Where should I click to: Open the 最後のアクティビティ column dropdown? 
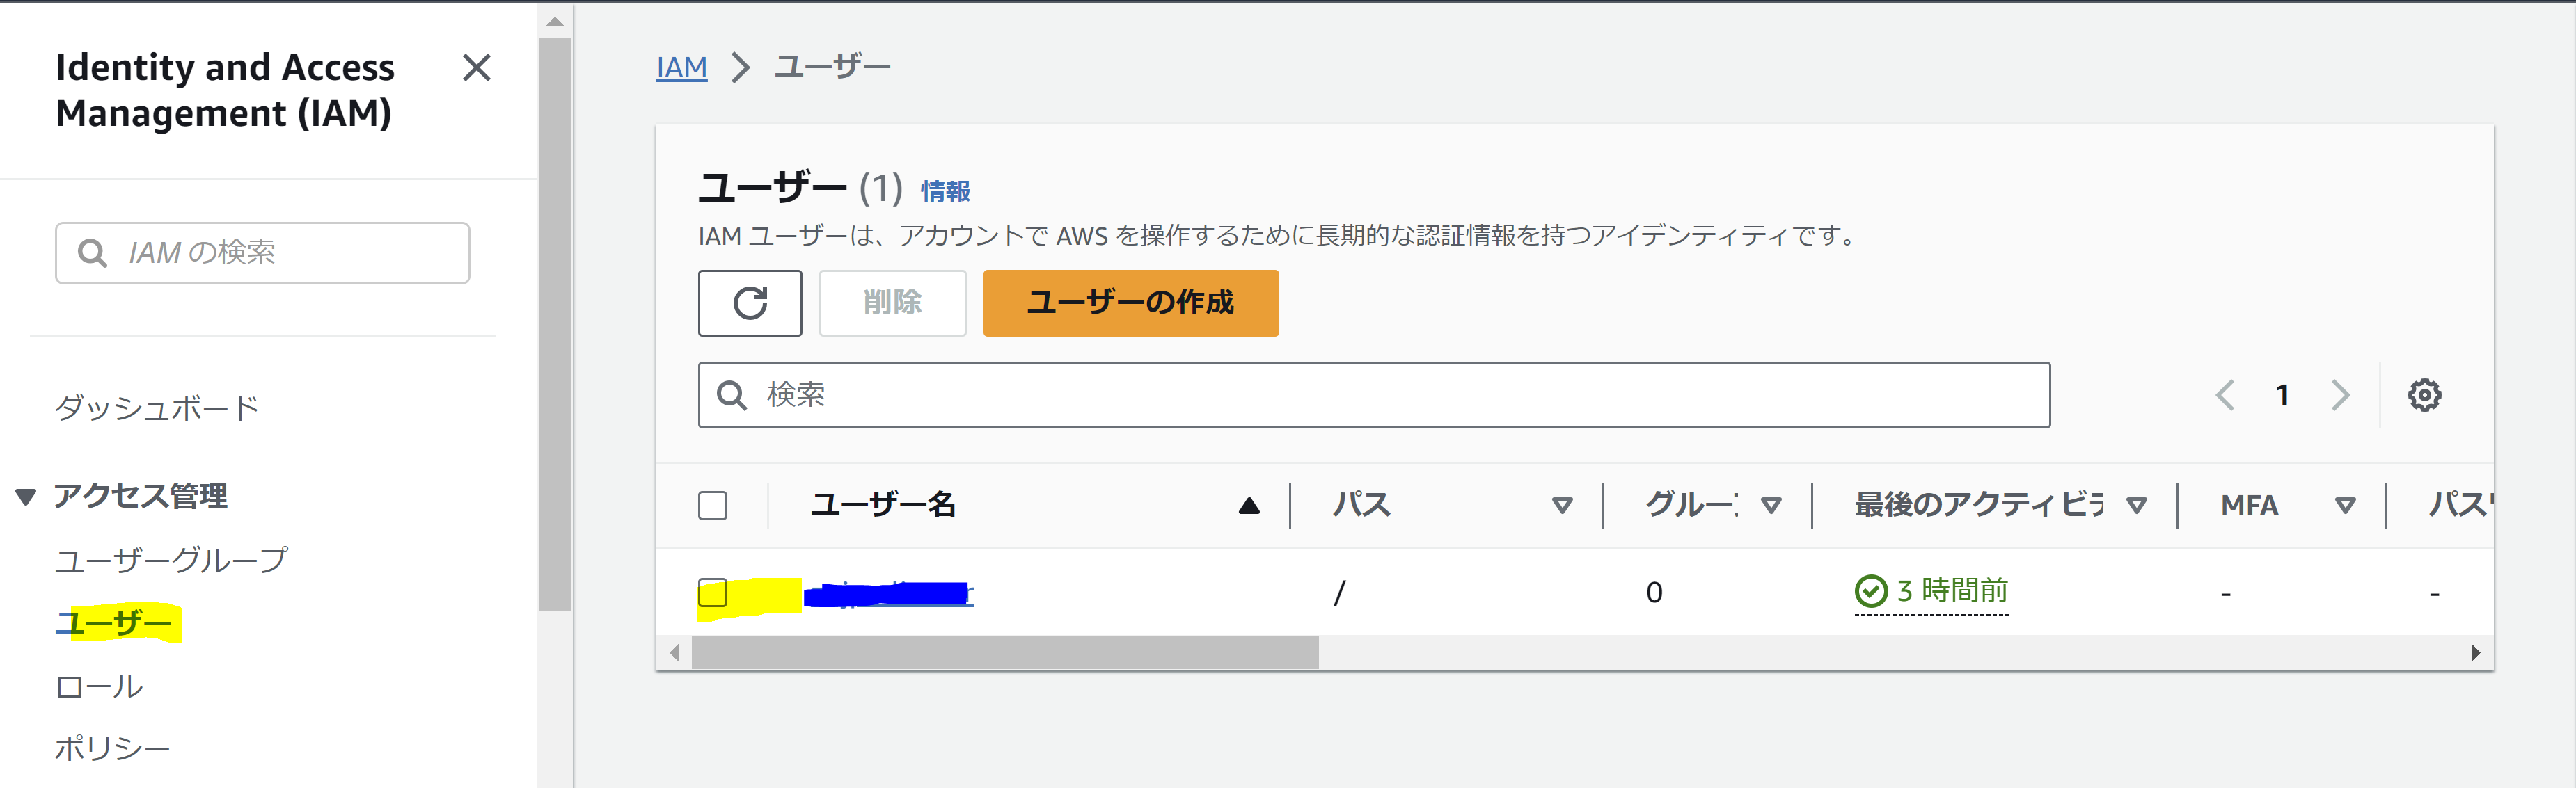[2137, 506]
